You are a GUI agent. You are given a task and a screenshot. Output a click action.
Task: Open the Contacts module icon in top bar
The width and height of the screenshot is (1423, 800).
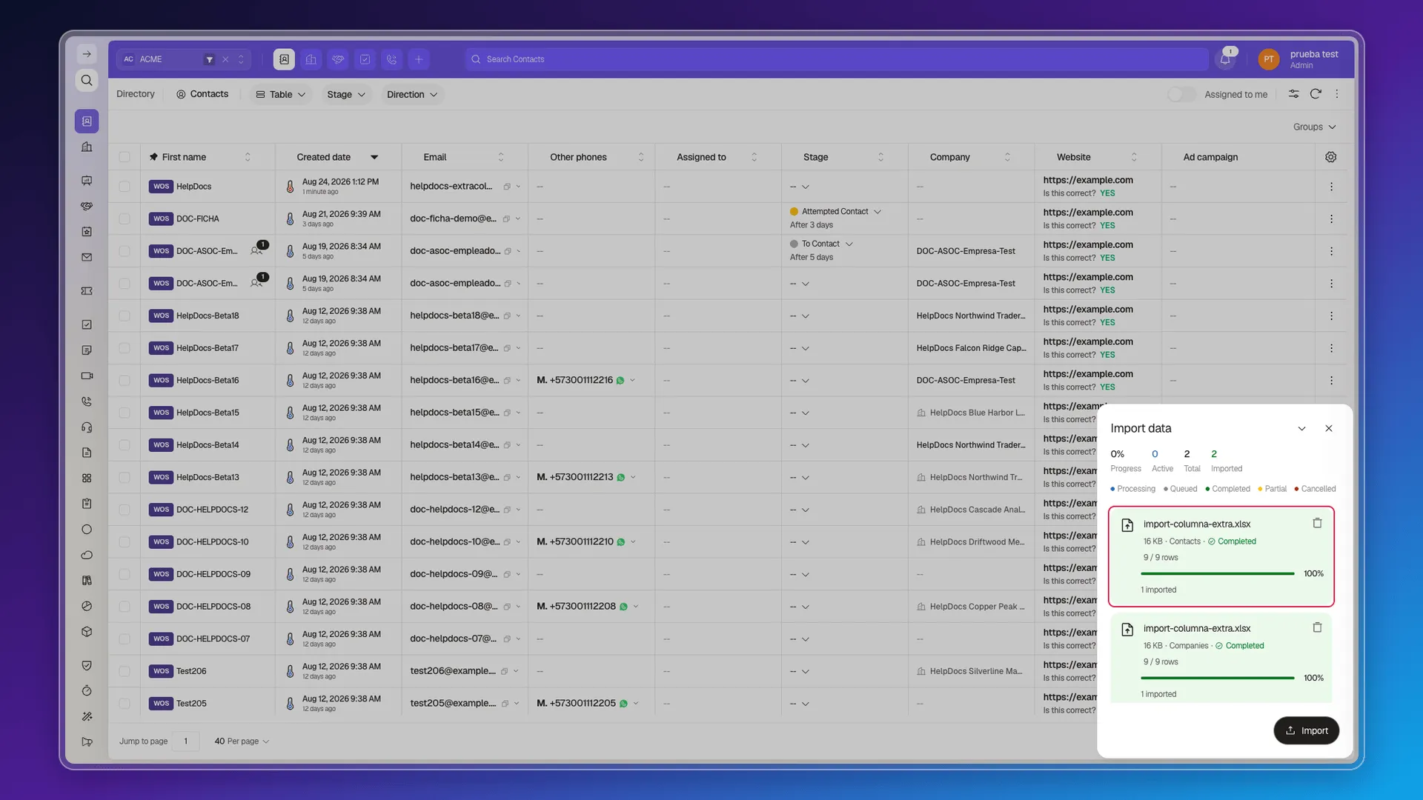284,59
